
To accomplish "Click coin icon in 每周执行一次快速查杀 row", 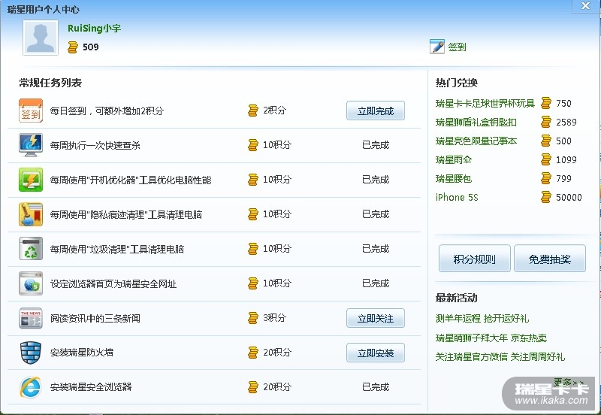I will tap(253, 145).
